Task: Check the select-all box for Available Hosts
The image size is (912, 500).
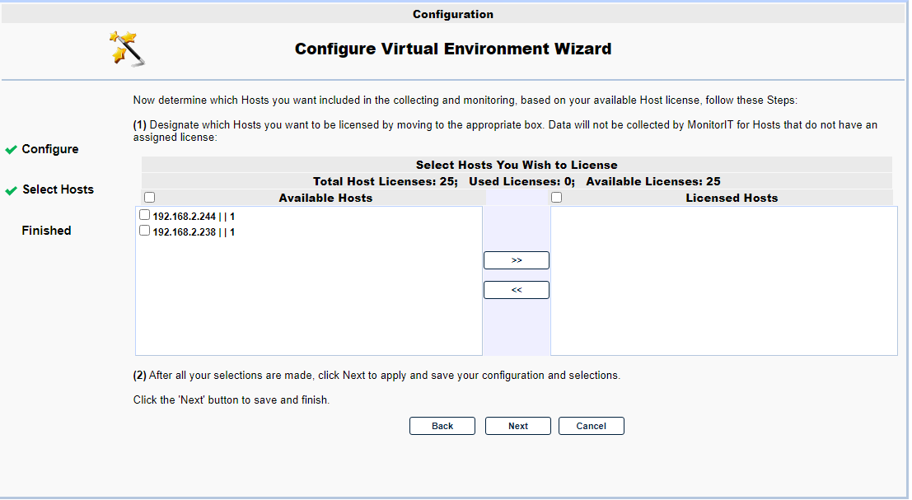Action: pos(149,198)
